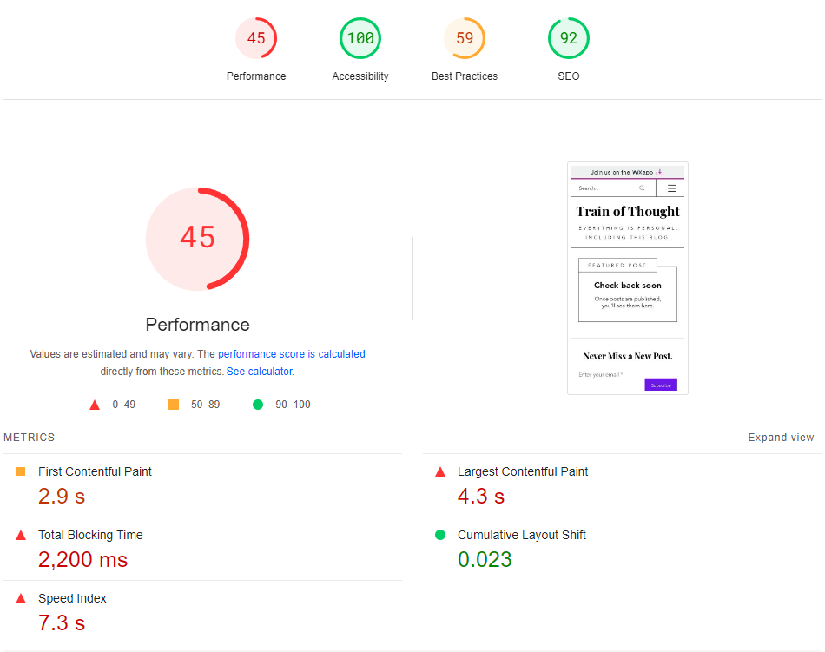
Task: Click red triangle icon beside Total Blocking Time
Action: 21,536
